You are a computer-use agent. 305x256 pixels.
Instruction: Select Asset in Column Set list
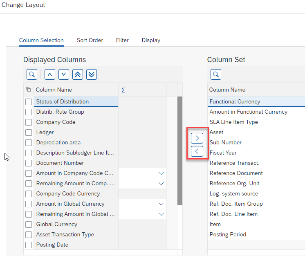pyautogui.click(x=256, y=132)
